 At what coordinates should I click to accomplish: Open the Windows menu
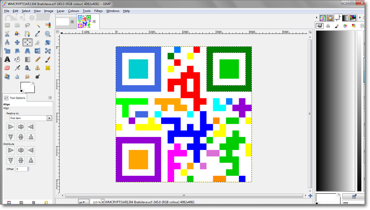113,11
